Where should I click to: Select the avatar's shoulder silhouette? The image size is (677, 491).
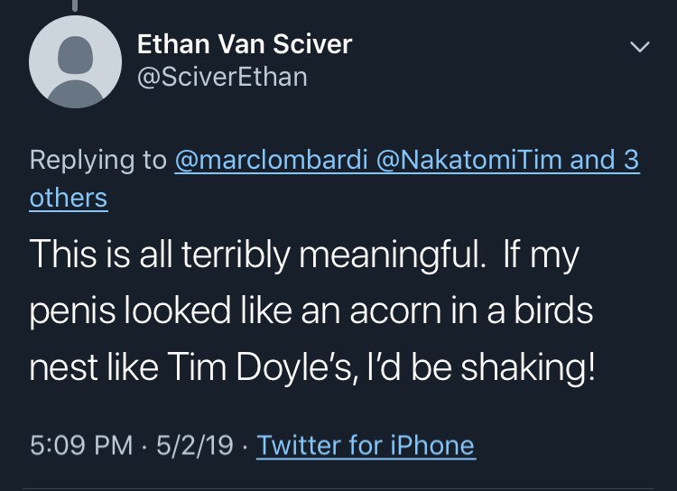75,93
